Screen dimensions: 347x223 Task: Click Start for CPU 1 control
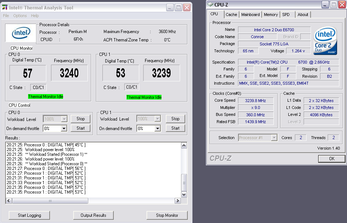[x=175, y=128]
